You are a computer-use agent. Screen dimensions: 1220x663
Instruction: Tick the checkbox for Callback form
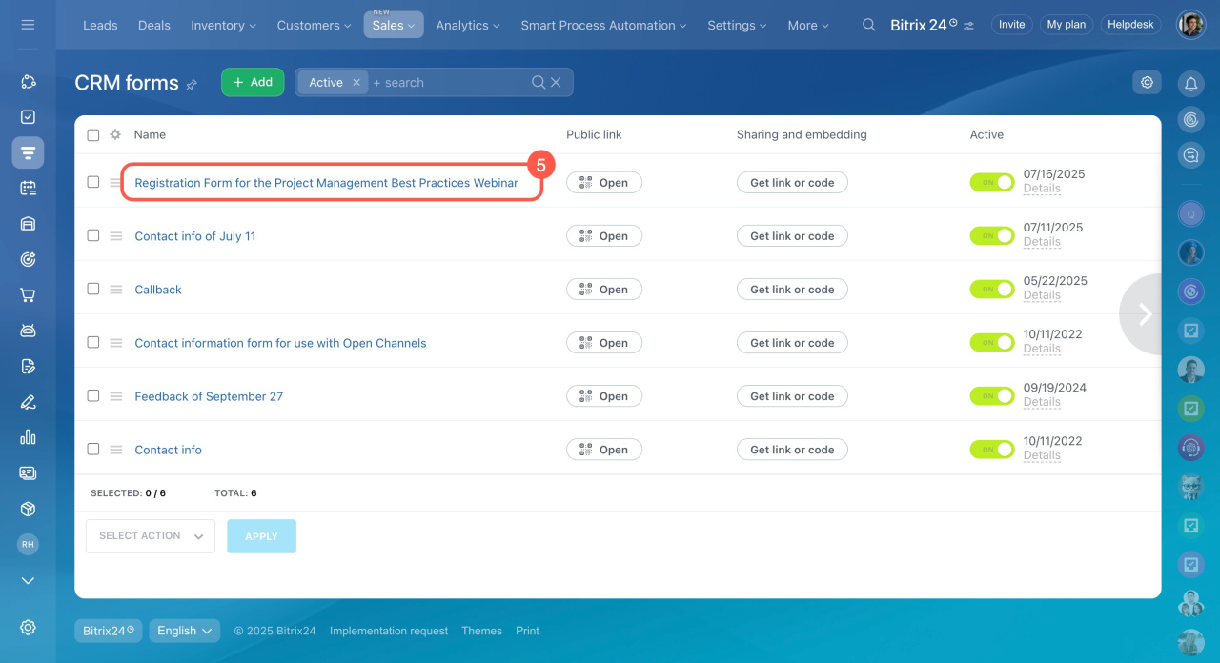(93, 289)
